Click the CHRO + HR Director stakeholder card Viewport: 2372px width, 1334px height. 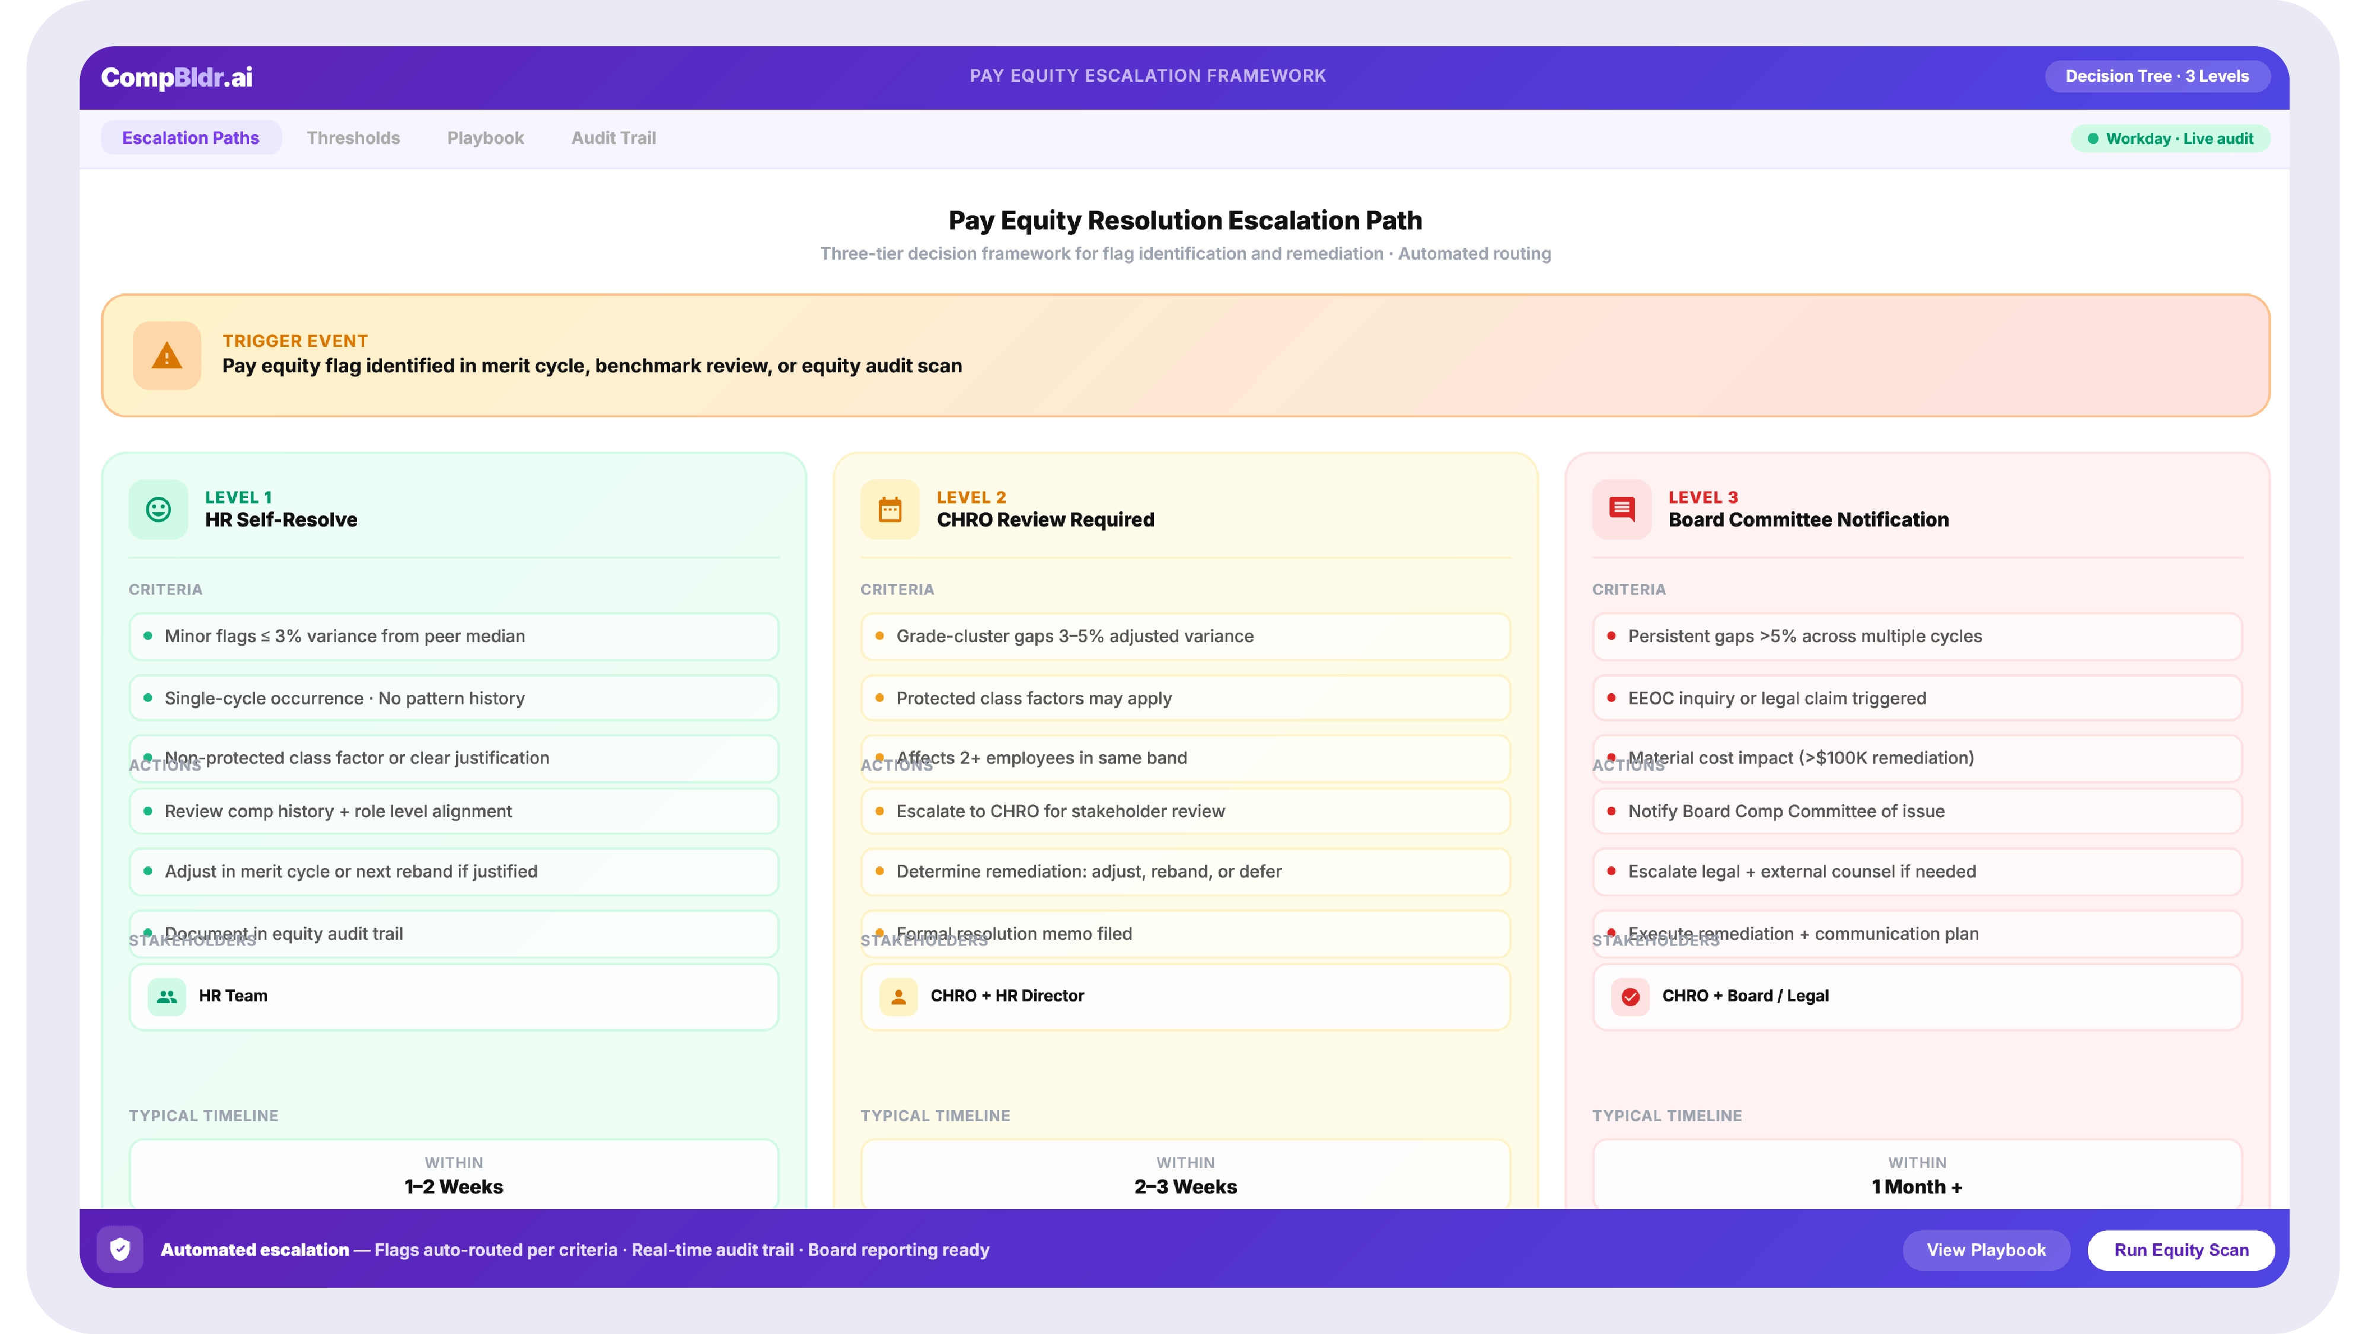[1185, 996]
